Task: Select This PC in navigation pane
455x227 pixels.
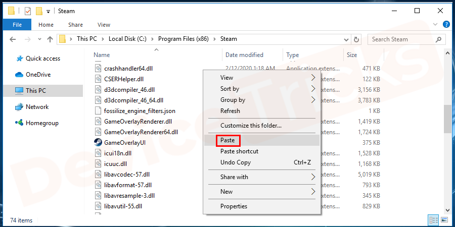Action: pos(43,91)
